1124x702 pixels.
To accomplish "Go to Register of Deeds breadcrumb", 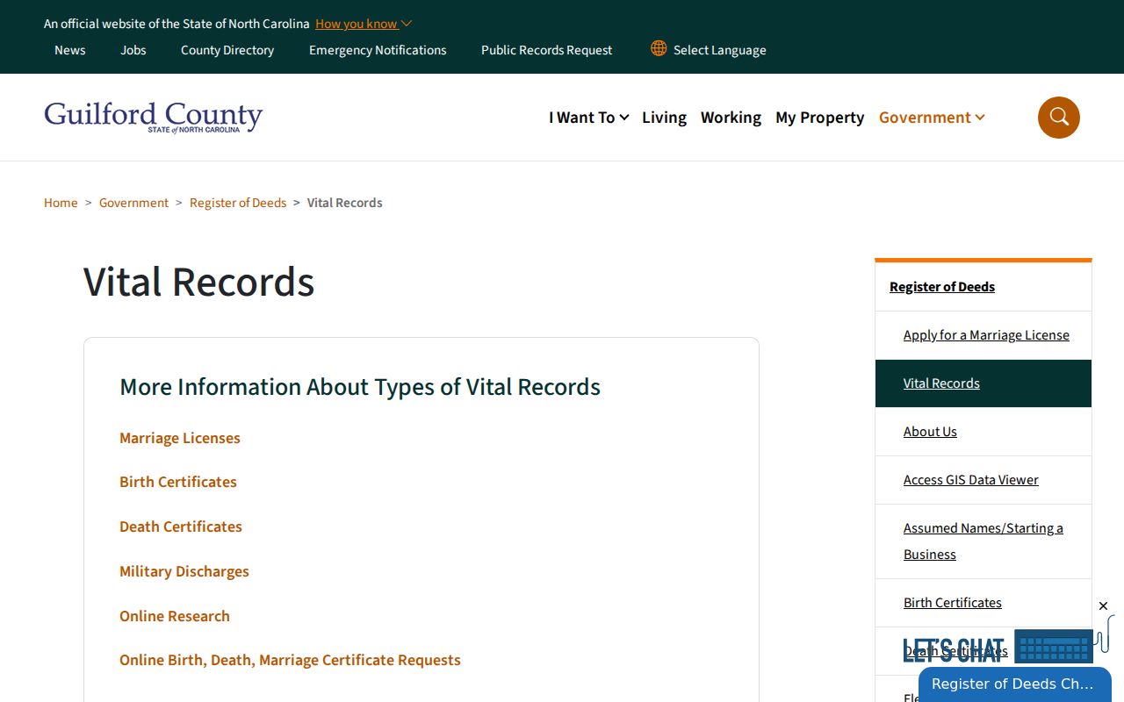I will [x=238, y=203].
